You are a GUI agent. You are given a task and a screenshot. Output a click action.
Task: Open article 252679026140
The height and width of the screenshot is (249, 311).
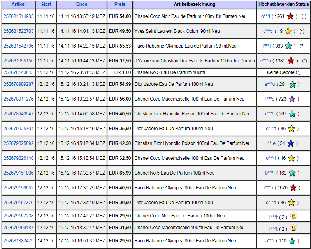[19, 158]
